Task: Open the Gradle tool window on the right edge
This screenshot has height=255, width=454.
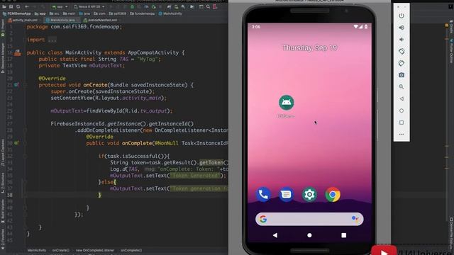Action: point(451,27)
